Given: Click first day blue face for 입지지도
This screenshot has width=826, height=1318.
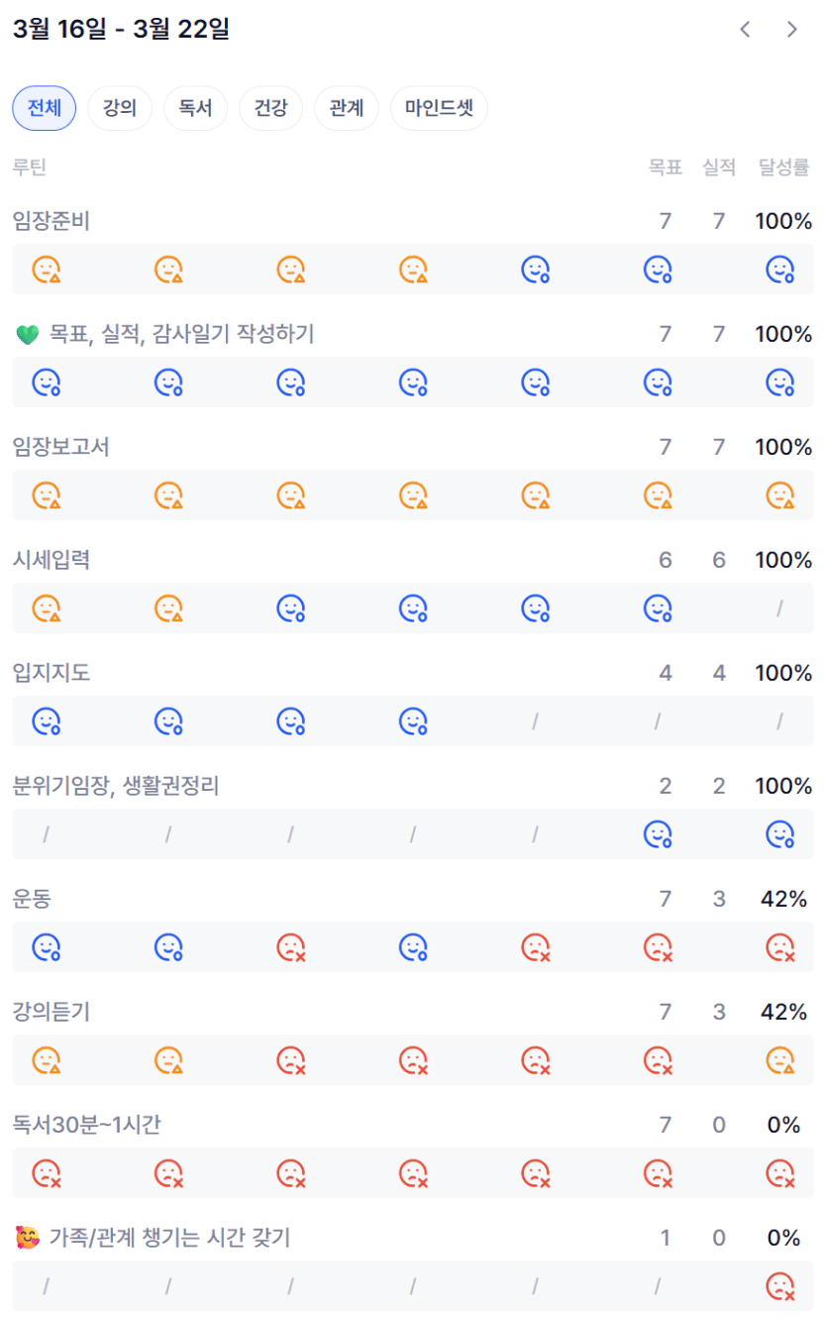Looking at the screenshot, I should point(47,721).
